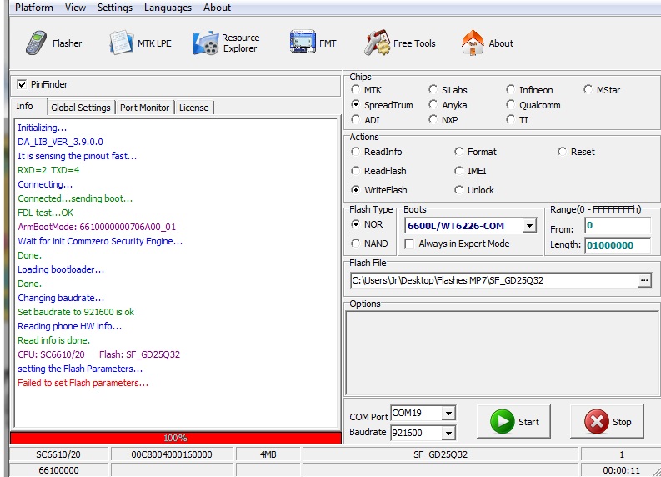Expand the COM Port dropdown
This screenshot has width=661, height=477.
(x=449, y=414)
